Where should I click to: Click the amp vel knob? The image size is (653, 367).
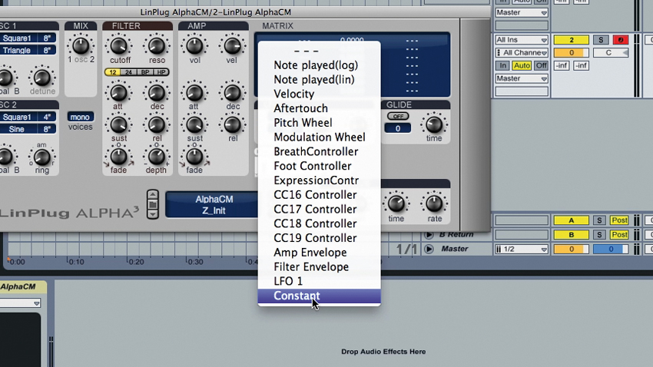(232, 46)
